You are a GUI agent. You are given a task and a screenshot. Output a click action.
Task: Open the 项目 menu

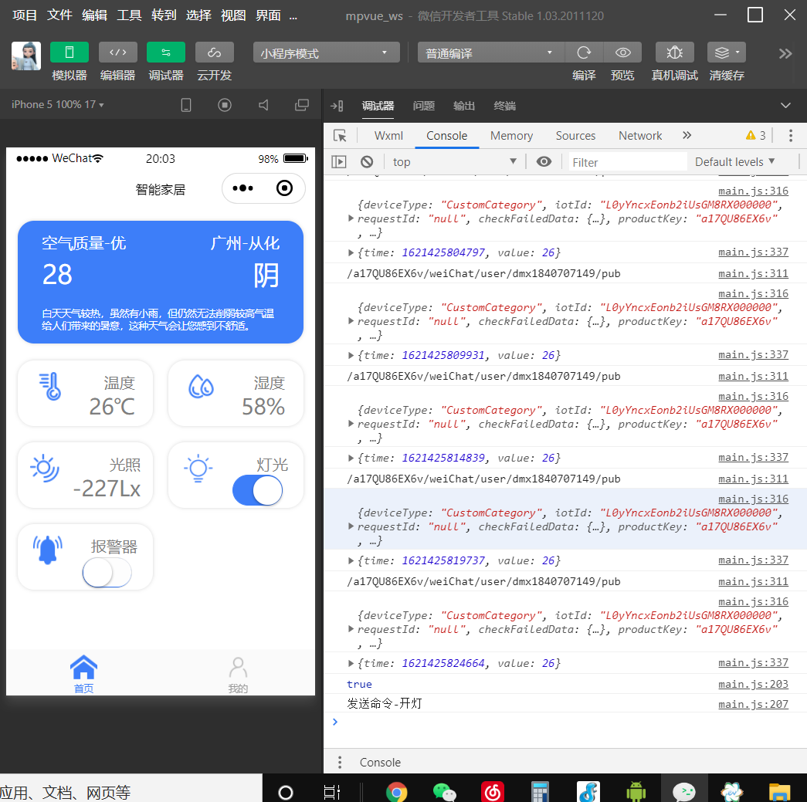pyautogui.click(x=25, y=15)
